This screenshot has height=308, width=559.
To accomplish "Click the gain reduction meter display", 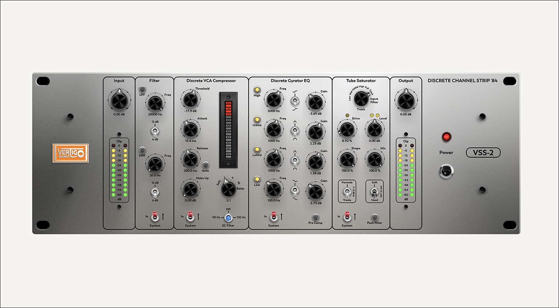I will (x=228, y=129).
